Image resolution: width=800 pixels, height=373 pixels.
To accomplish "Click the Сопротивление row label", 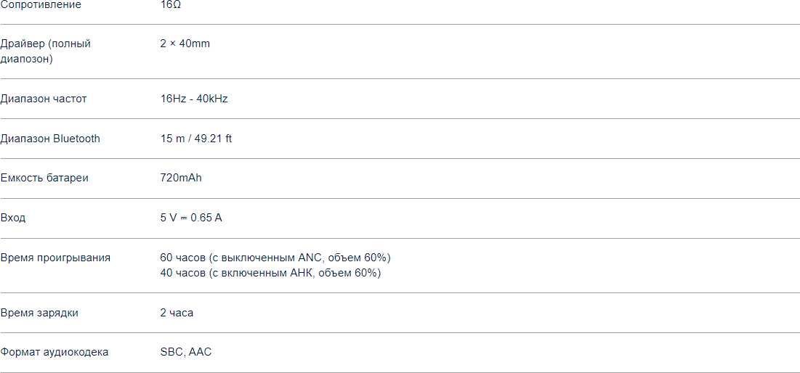I will pyautogui.click(x=41, y=5).
